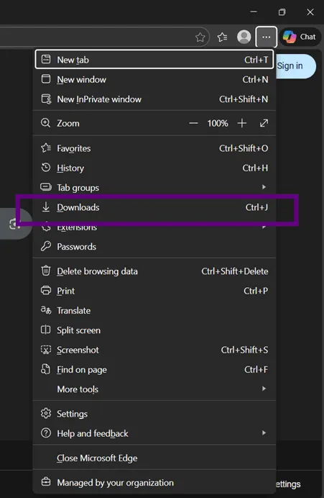The width and height of the screenshot is (324, 498).
Task: Open Passwords menu item
Action: pyautogui.click(x=154, y=246)
